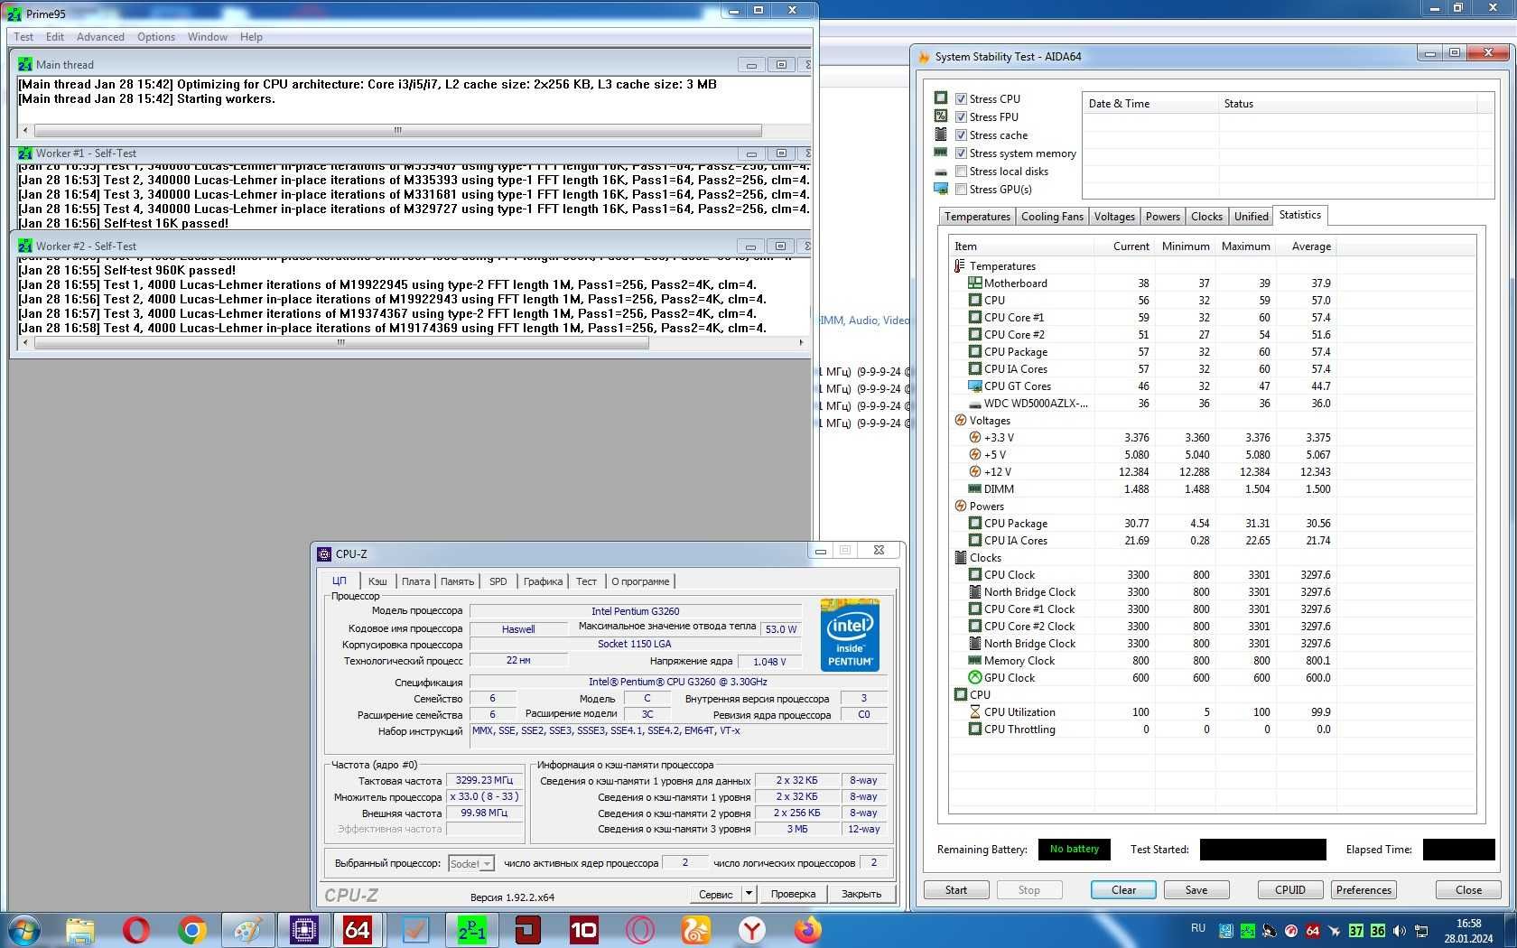The width and height of the screenshot is (1517, 948).
Task: Switch to AIDA64 via taskbar 64 icon
Action: tap(358, 929)
